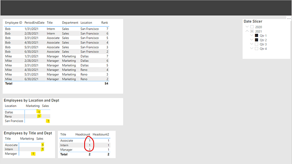Click Employees by Title and Dept title
Screen dimensions: 292x164
[x=28, y=133]
